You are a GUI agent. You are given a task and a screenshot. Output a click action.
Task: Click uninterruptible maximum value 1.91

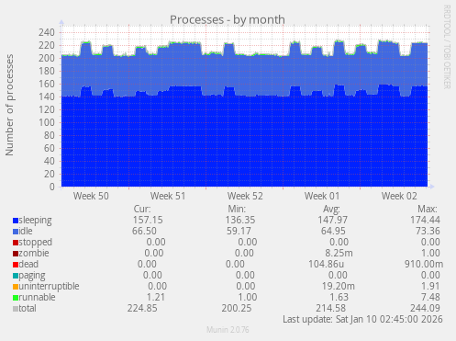(x=430, y=286)
